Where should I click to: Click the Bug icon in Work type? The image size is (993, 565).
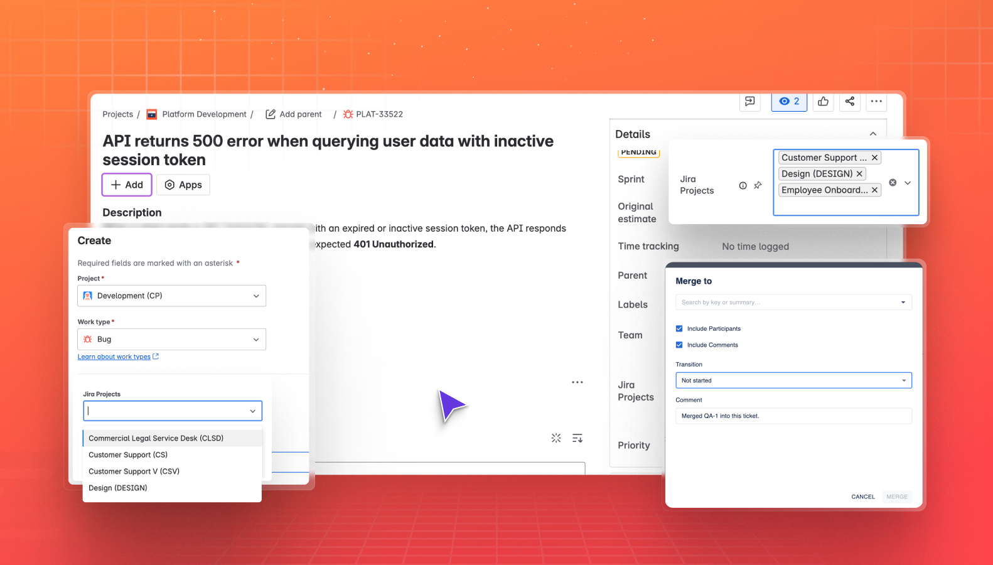[x=88, y=339]
